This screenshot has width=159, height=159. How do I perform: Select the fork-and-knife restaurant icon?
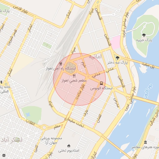(74, 76)
